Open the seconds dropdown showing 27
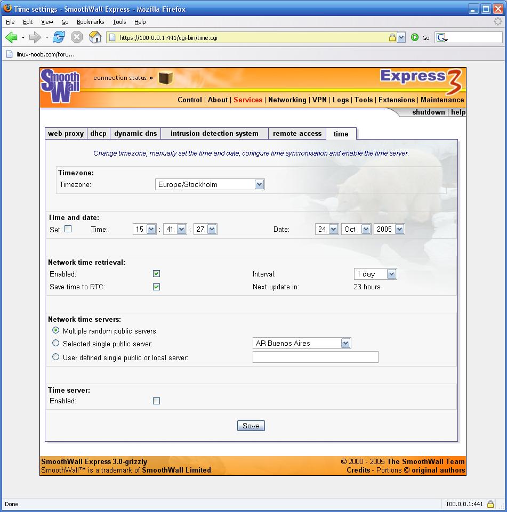 205,229
